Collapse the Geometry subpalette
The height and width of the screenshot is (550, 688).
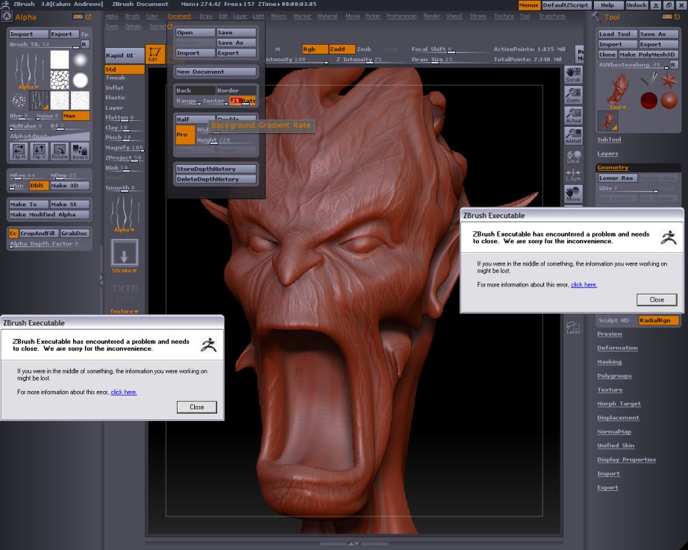(x=613, y=168)
